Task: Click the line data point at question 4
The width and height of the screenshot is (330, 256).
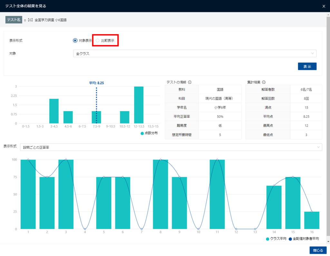Action: [x=85, y=229]
